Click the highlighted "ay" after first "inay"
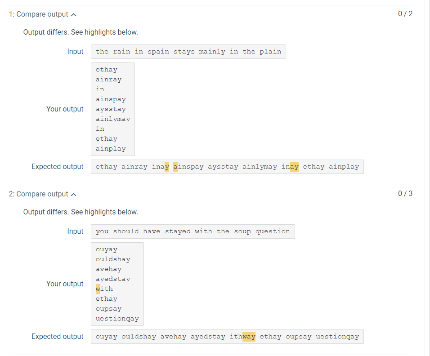The height and width of the screenshot is (356, 430). 167,166
